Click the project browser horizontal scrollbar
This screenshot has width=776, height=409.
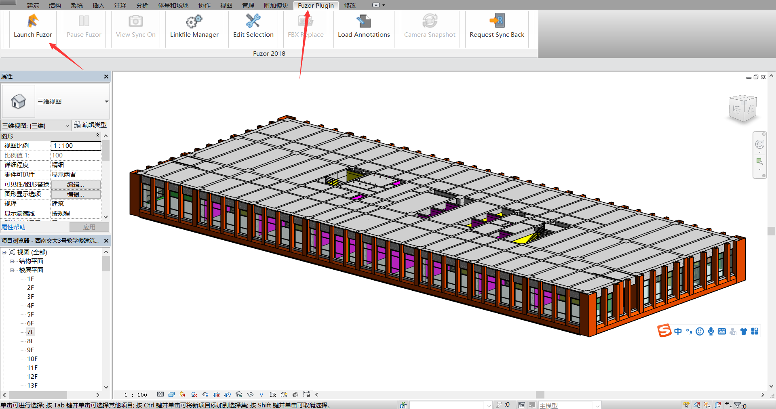(38, 395)
